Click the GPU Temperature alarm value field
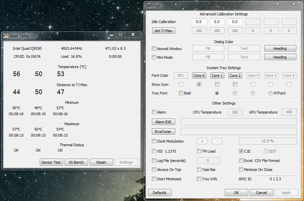The image size is (304, 201). (x=289, y=112)
